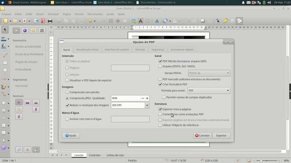Click the Display Grid toolbar icon
The width and height of the screenshot is (291, 163).
(x=111, y=21)
